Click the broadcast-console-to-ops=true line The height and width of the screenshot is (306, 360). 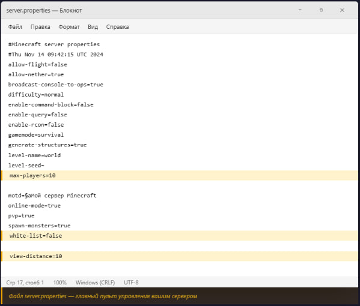coord(55,85)
